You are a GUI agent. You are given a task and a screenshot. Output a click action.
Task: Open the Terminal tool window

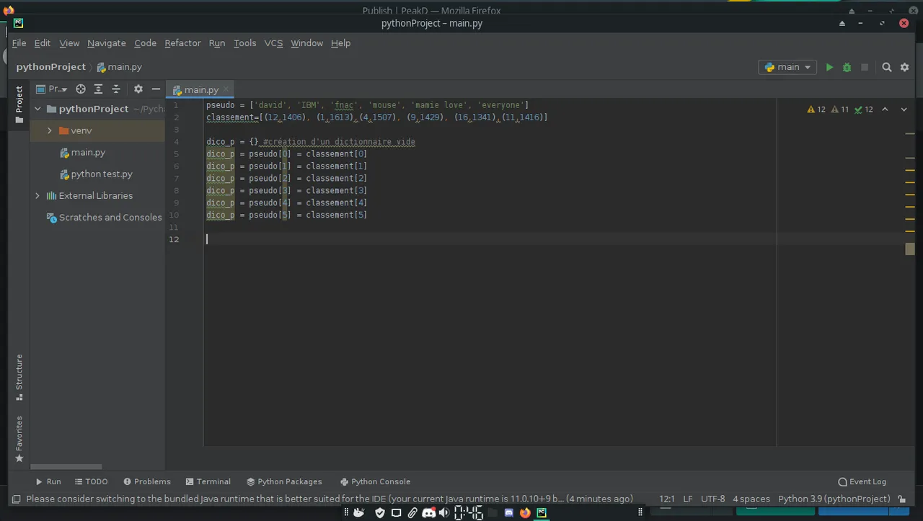point(208,481)
